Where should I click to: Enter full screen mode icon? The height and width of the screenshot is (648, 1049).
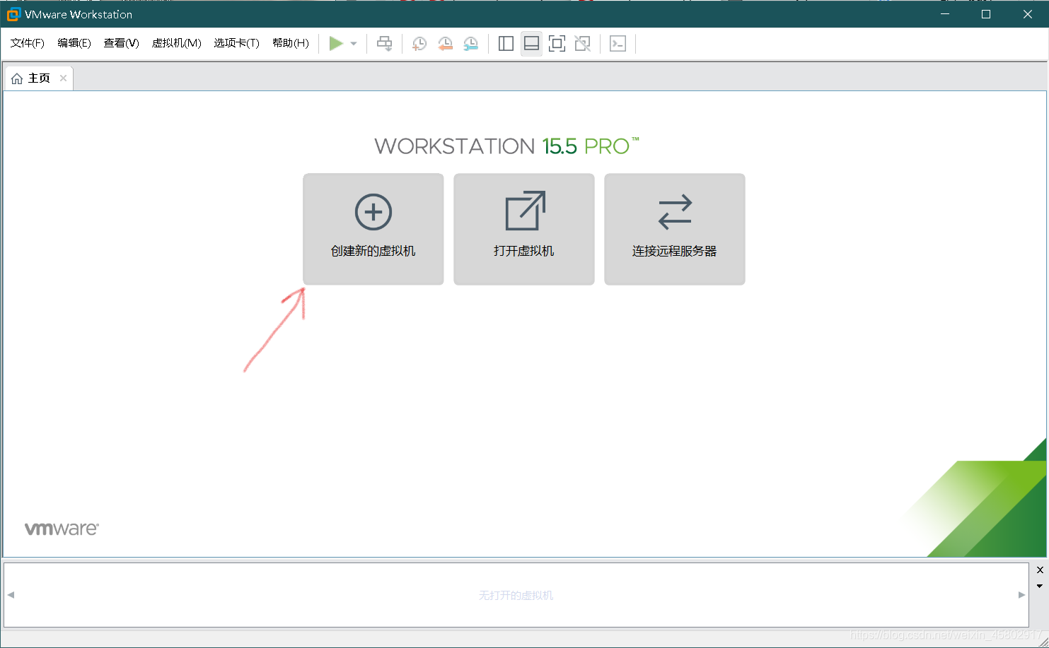tap(557, 44)
